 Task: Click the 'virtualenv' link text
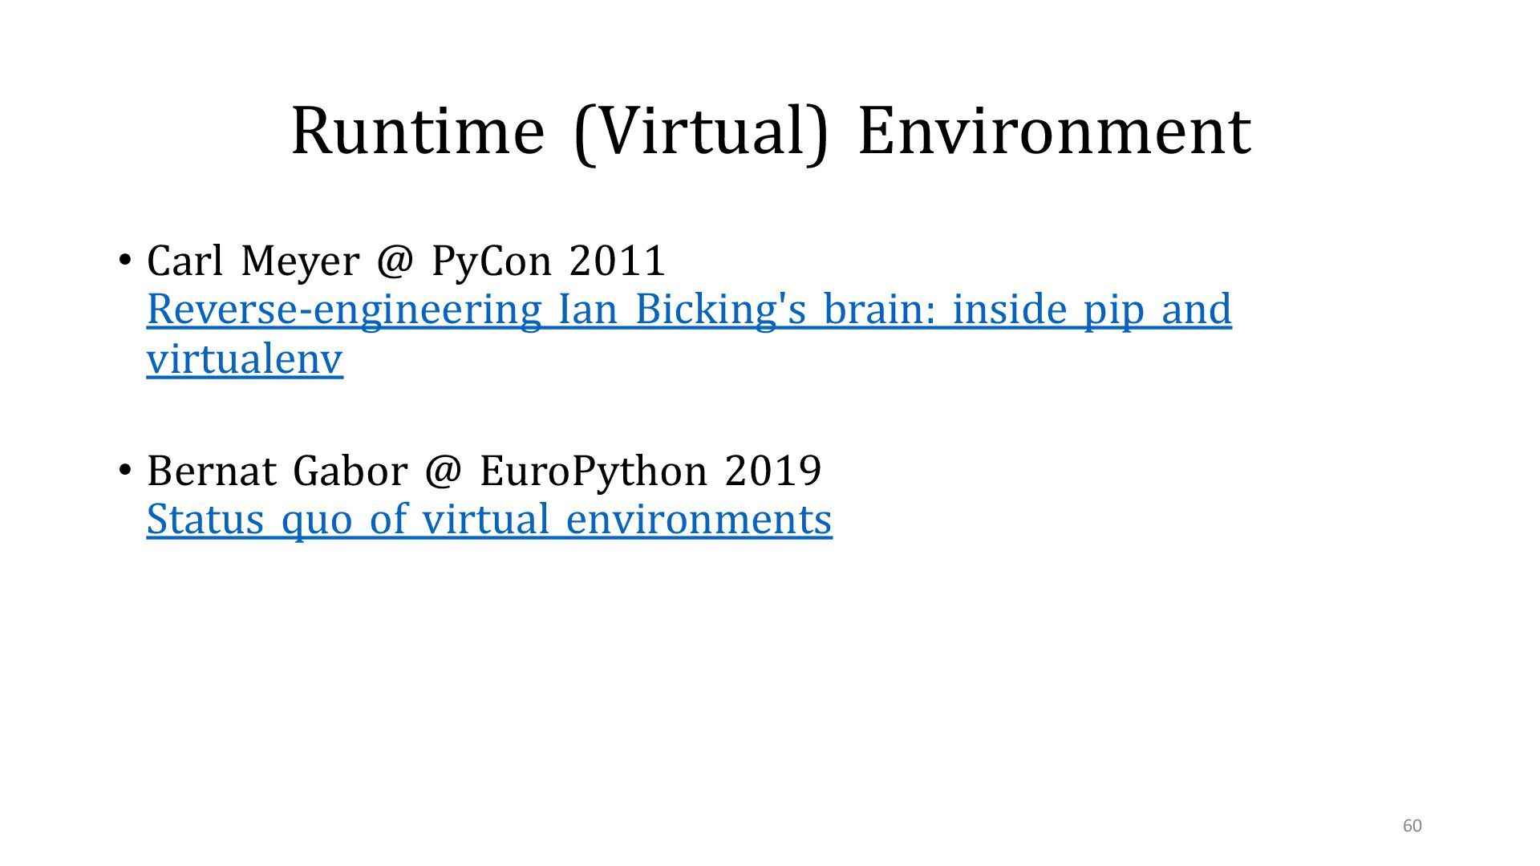point(245,359)
